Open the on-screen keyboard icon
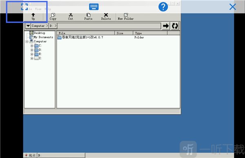The image size is (245, 158). tap(94, 7)
